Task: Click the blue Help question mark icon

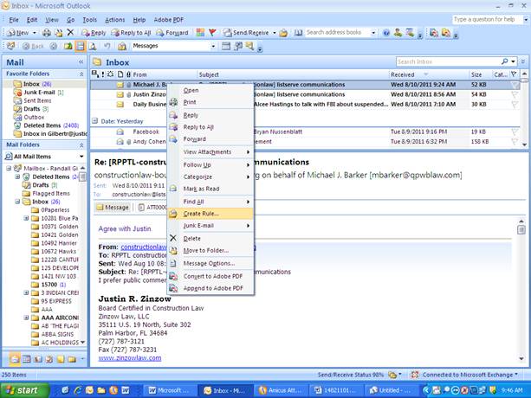Action: click(x=386, y=33)
